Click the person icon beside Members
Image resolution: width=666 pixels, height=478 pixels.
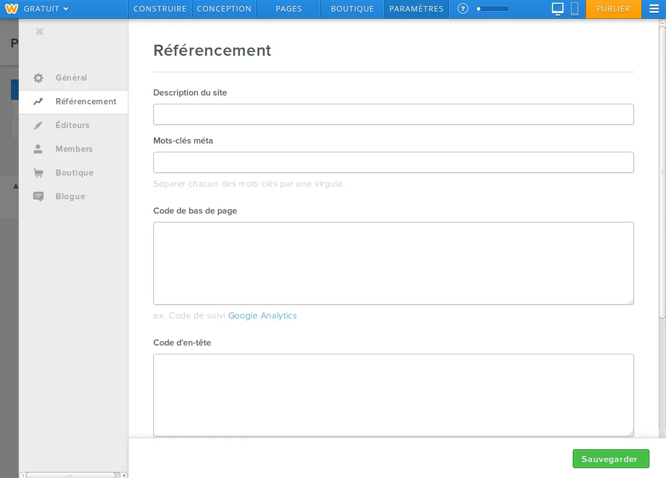38,149
